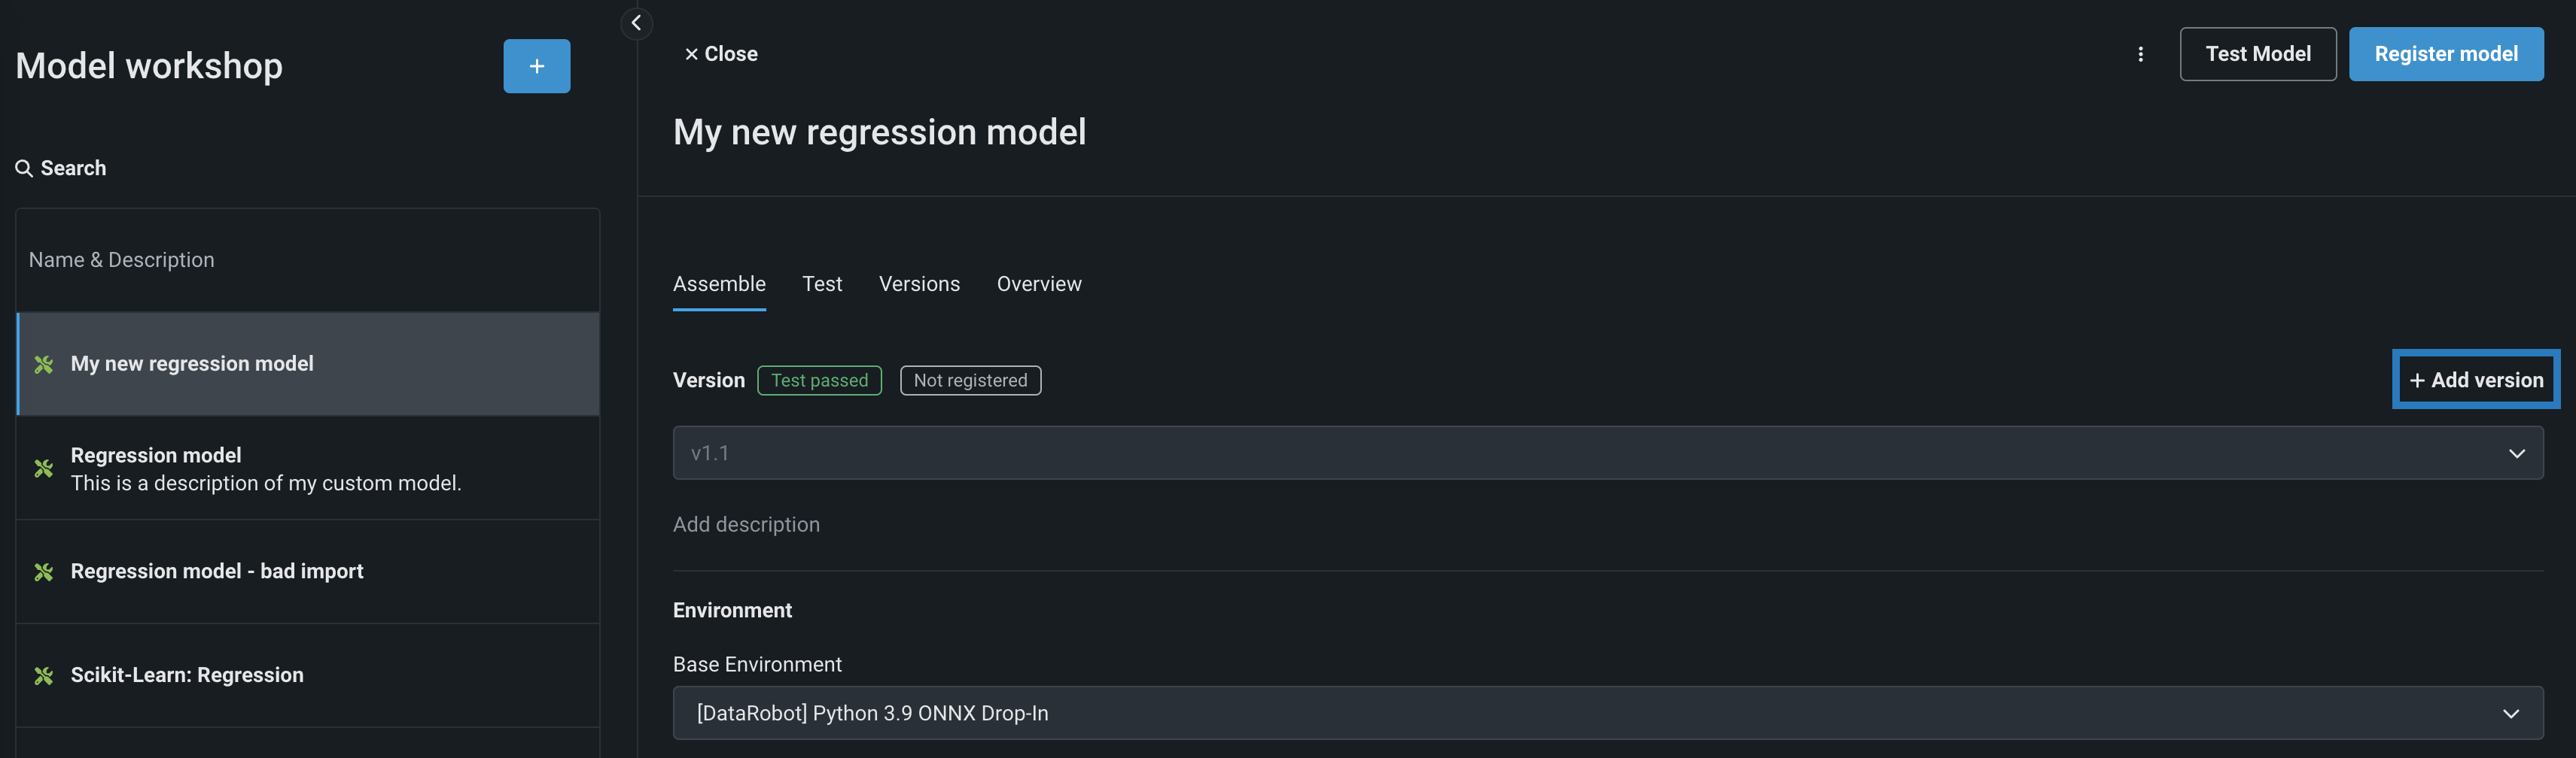Image resolution: width=2576 pixels, height=758 pixels.
Task: Select Scikit-Learn: Regression in the model list
Action: click(187, 676)
